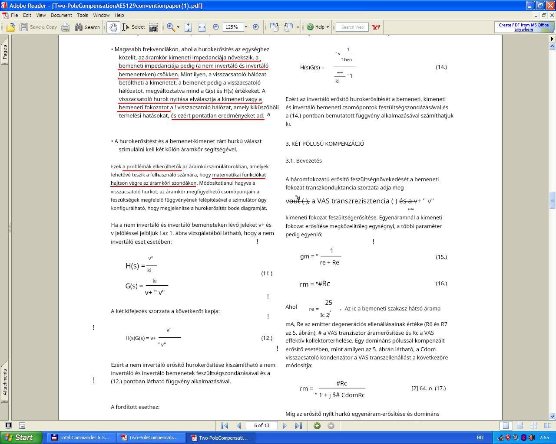
Task: Click the scroll down arrow of document scrollbar
Action: point(553,416)
